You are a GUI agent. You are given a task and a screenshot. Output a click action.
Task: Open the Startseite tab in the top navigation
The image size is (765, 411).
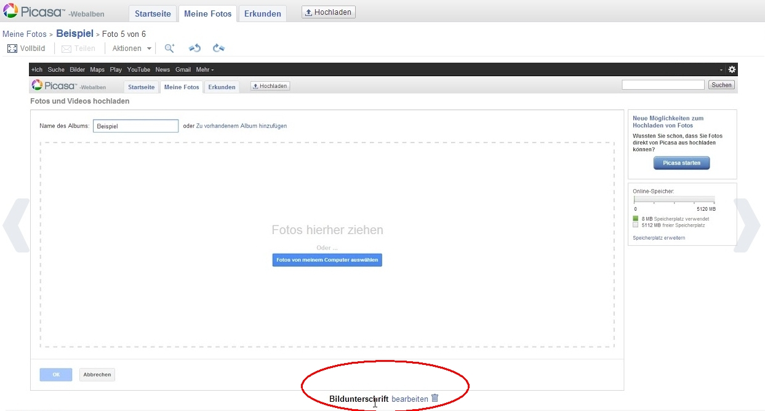pos(152,14)
